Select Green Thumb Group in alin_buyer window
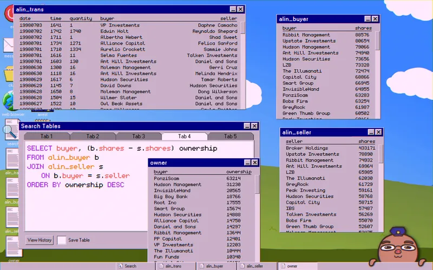Image resolution: width=433 pixels, height=270 pixels. coord(326,113)
